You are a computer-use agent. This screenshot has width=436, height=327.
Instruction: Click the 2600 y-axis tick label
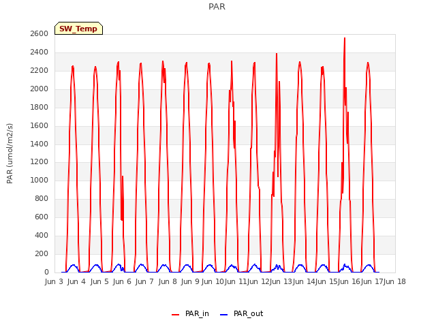(40, 33)
